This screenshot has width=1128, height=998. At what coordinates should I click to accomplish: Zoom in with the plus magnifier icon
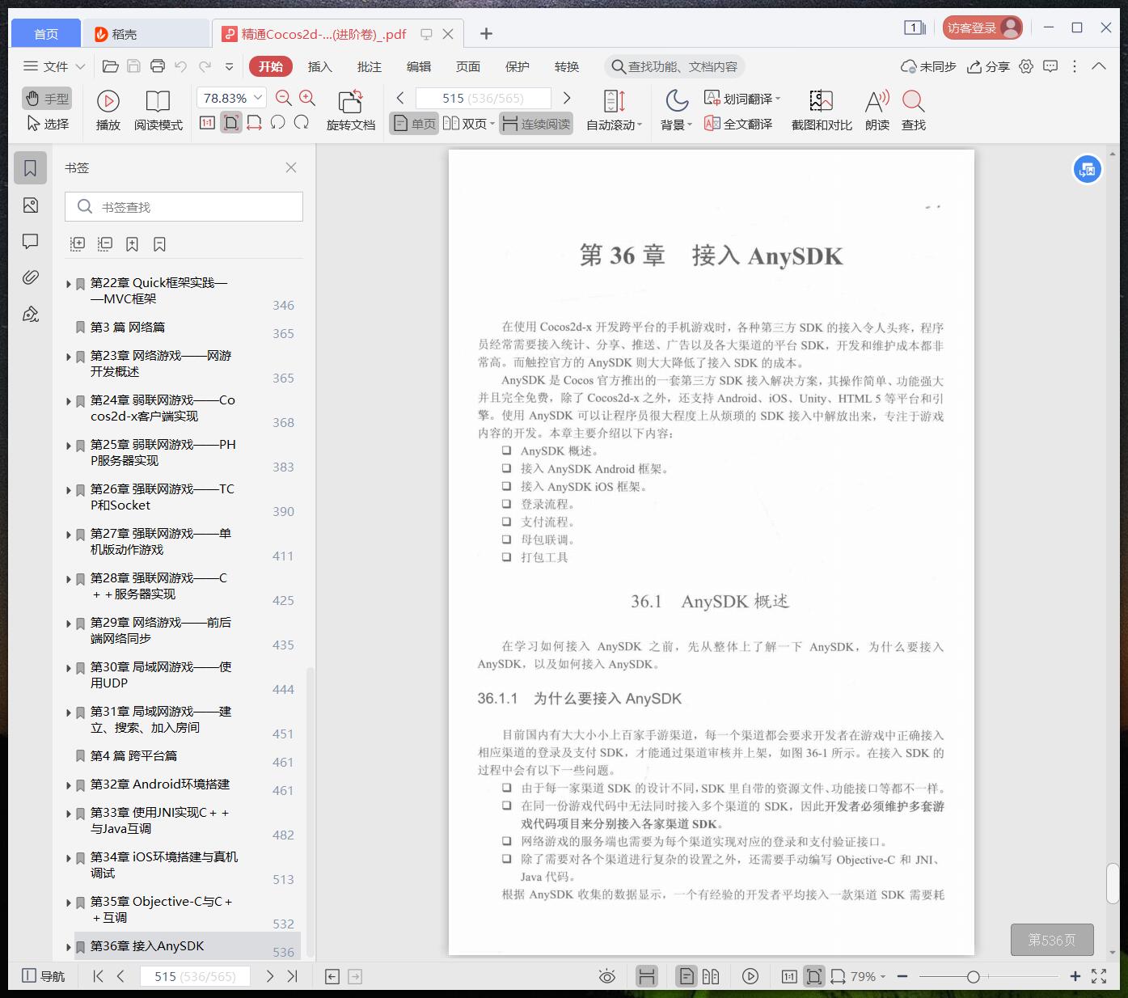point(307,98)
